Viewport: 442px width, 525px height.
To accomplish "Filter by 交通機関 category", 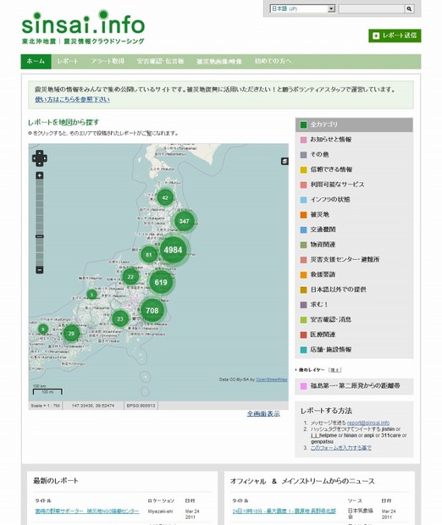I will [354, 229].
